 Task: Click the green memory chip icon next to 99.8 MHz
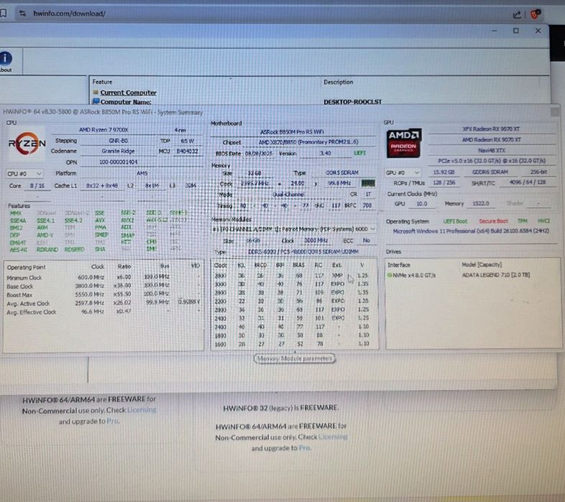pos(368,183)
